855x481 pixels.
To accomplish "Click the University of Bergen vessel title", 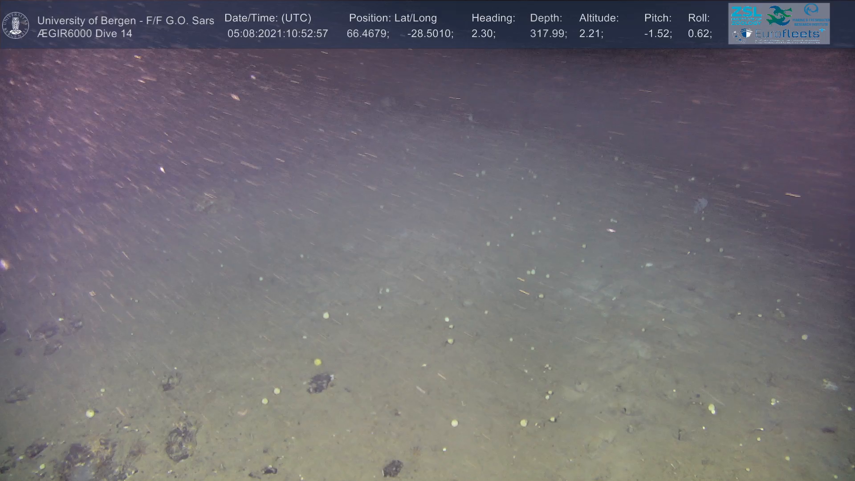I will pos(126,20).
